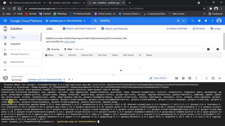225x126 pixels.
Task: Expand the search options chevron
Action: pyautogui.click(x=184, y=21)
